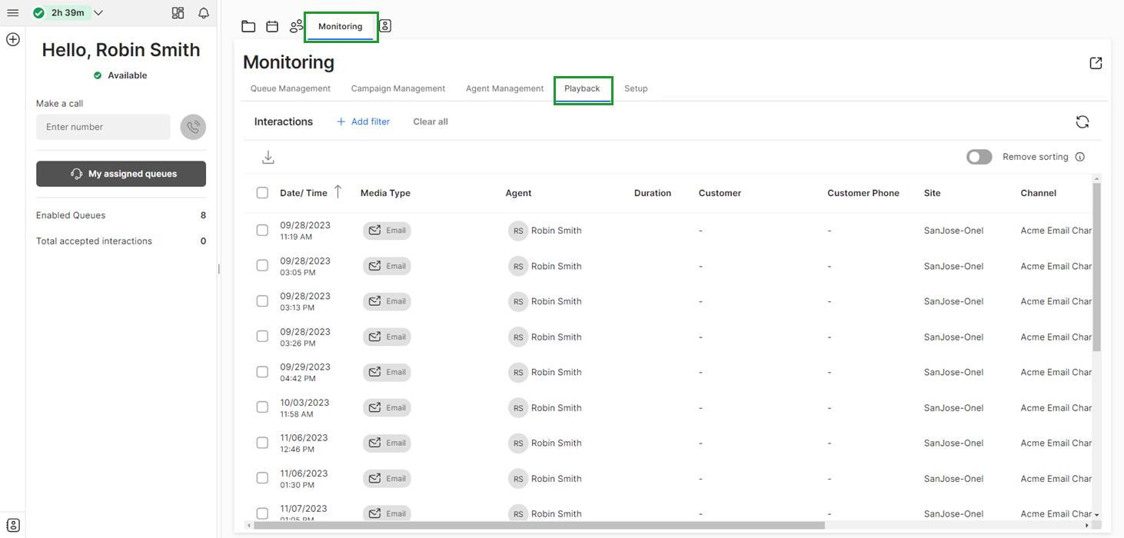Select the Playback tab
Screen dimensions: 1124x538
[582, 89]
